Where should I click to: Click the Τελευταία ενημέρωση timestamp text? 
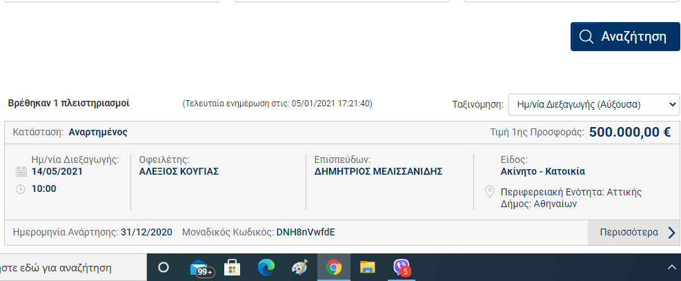277,104
